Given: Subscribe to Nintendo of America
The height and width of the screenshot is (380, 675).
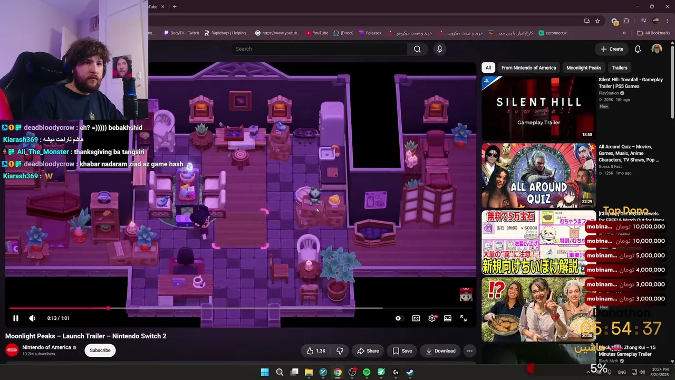Looking at the screenshot, I should point(100,350).
